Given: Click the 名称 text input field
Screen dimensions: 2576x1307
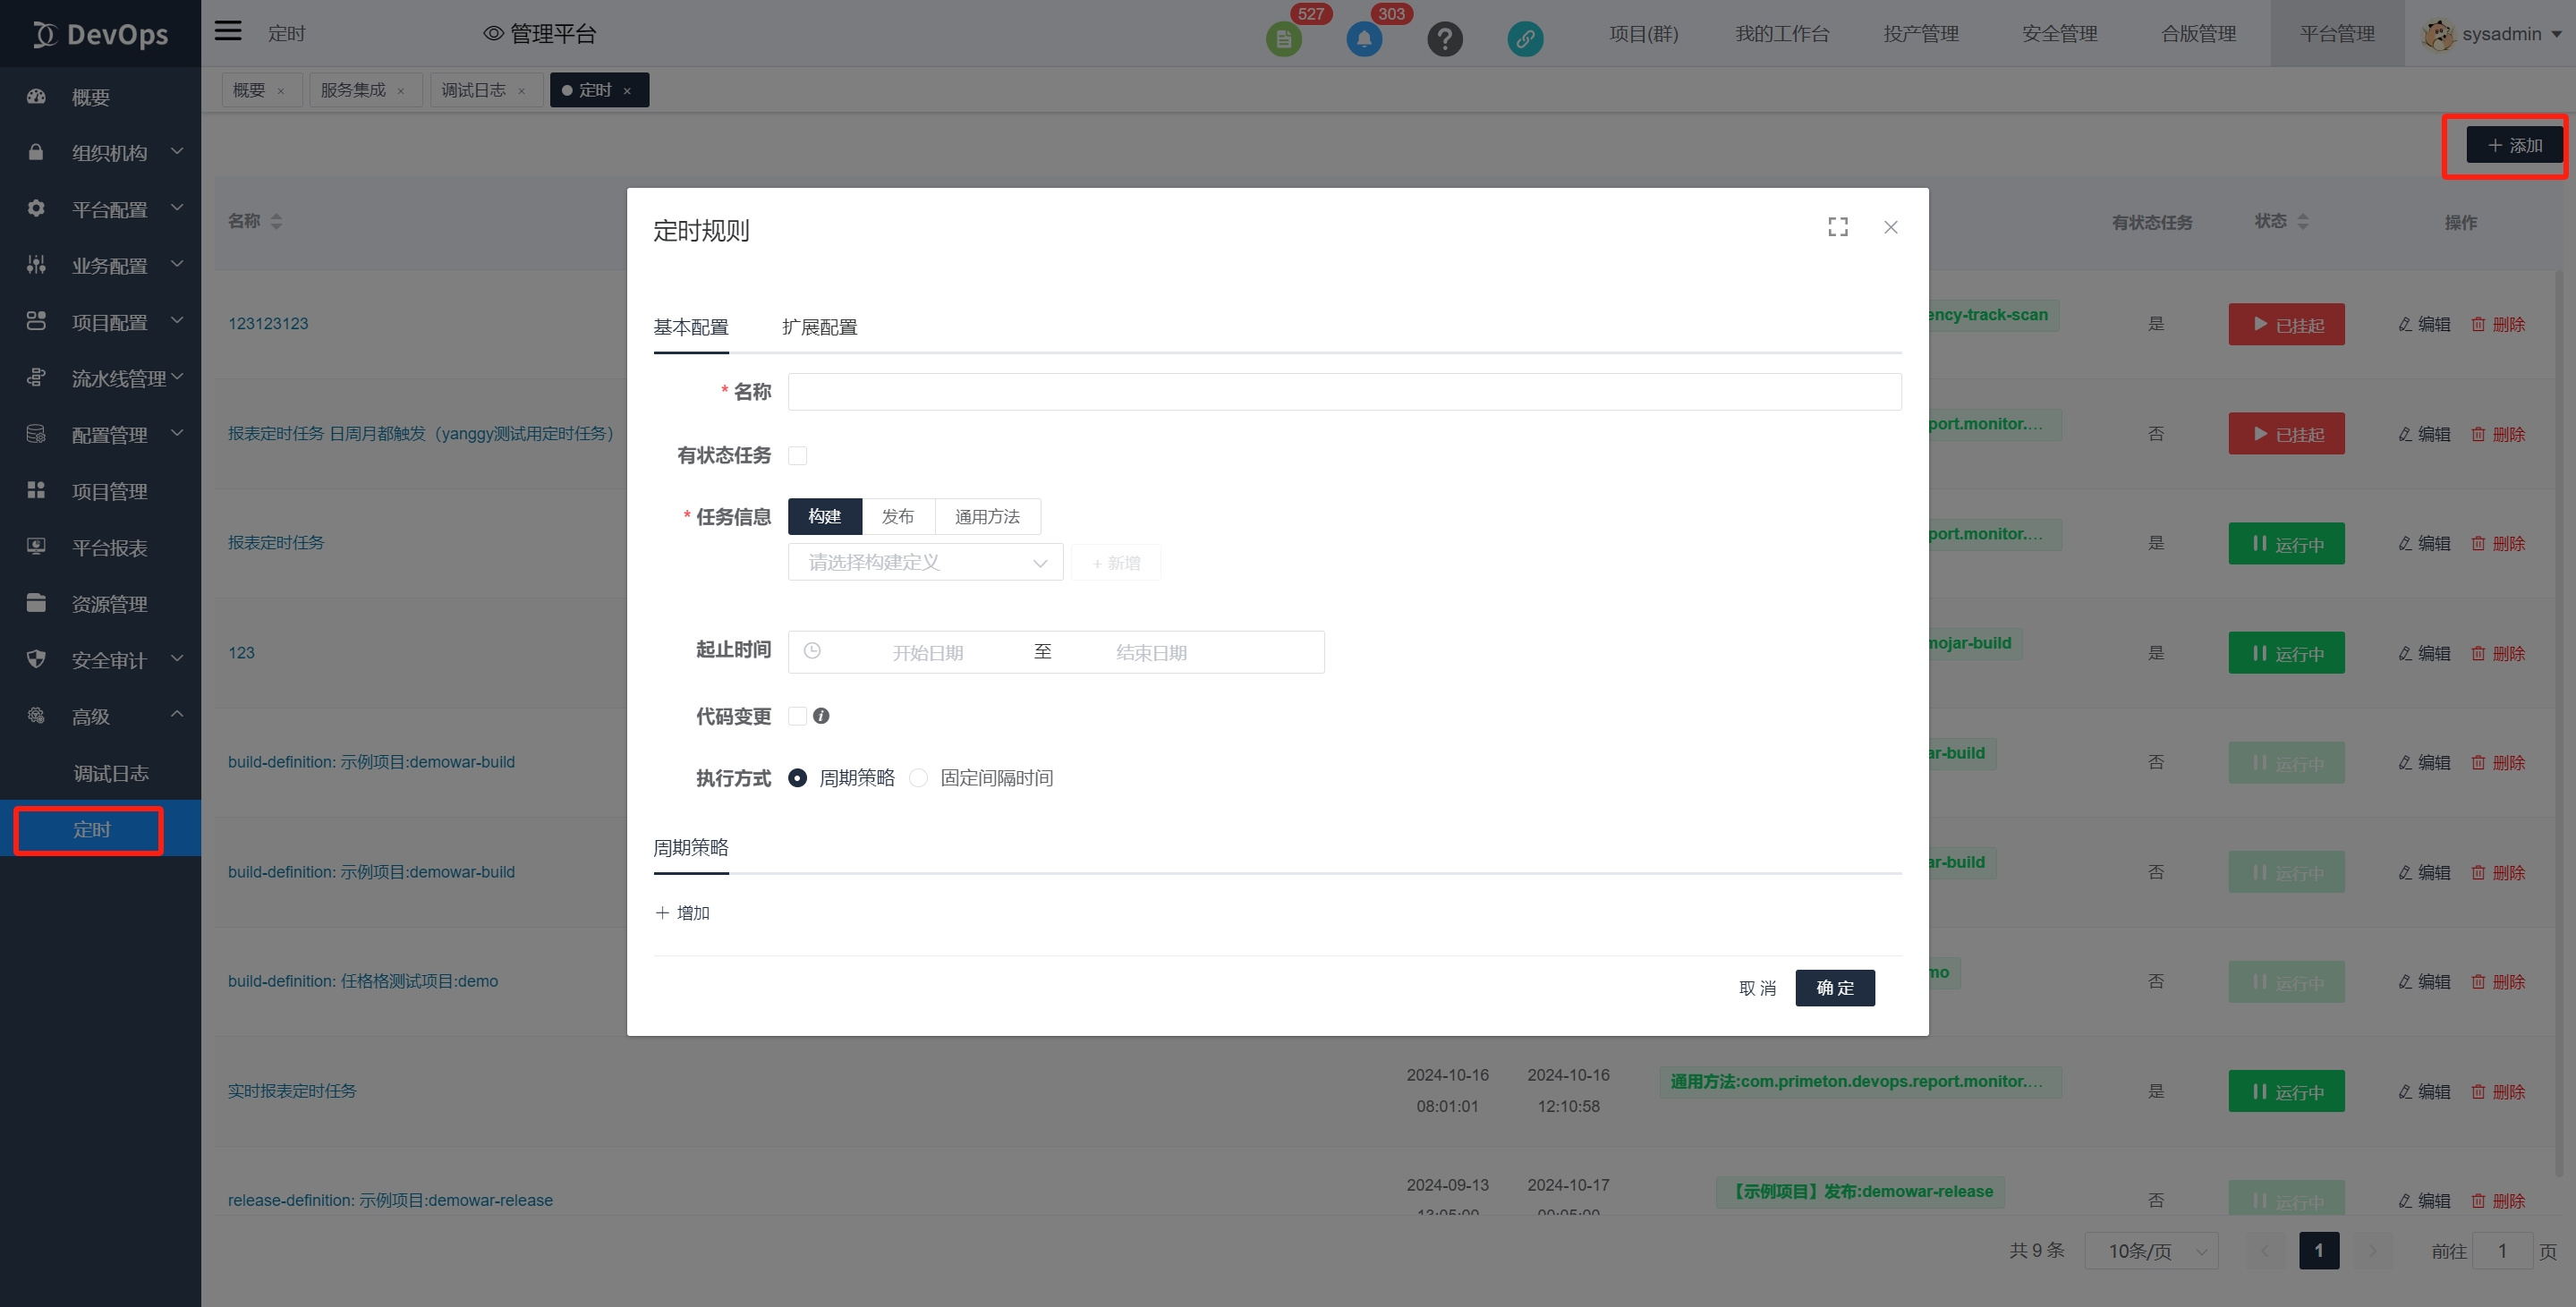Looking at the screenshot, I should [1343, 392].
